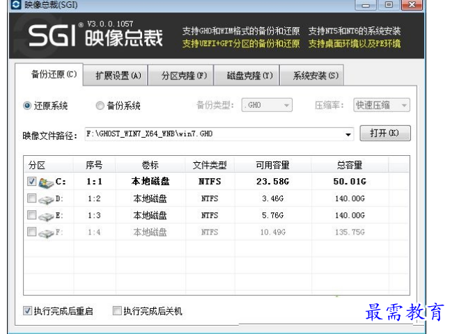Click the 3.46G free space cell
Image resolution: width=450 pixels, height=334 pixels.
[272, 198]
